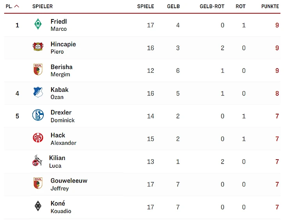The height and width of the screenshot is (220, 285).
Task: Toggle sort order with the PL. arrow
Action: (17, 6)
